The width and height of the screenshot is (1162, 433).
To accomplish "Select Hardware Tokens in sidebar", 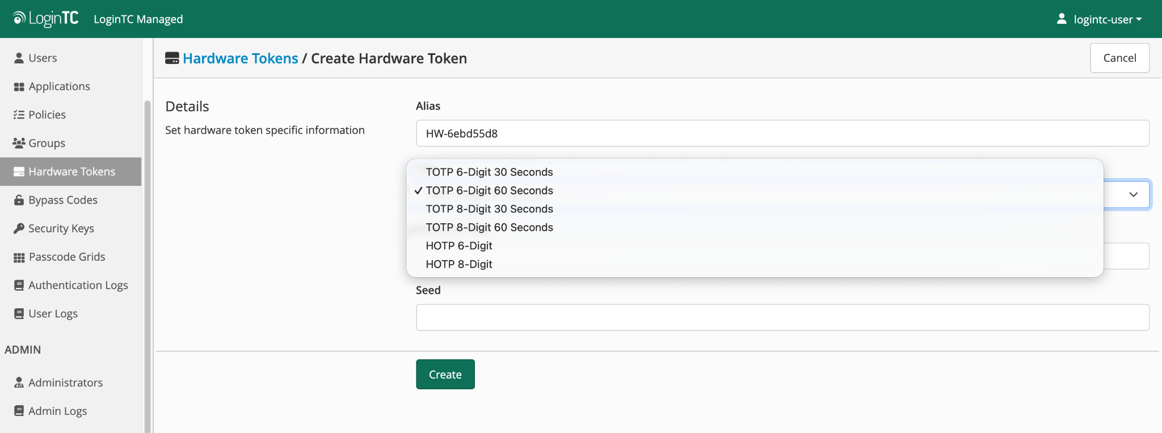I will 71,171.
